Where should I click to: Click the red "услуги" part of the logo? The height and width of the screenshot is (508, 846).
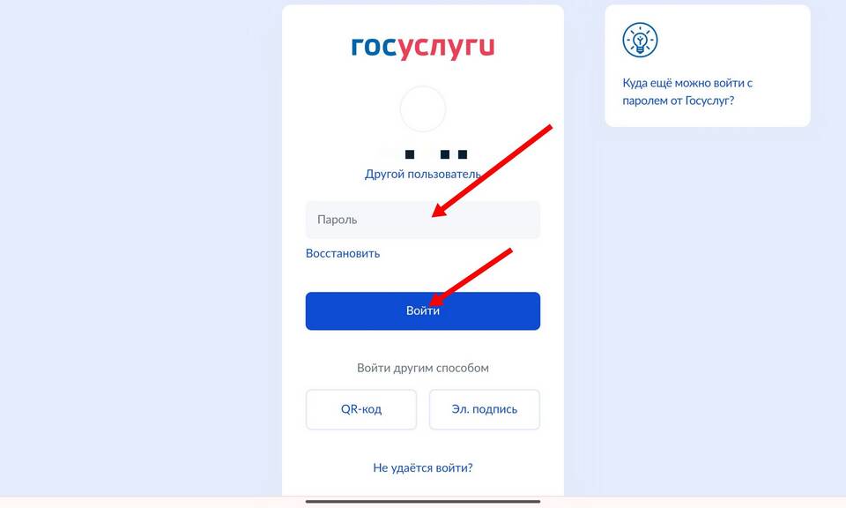(x=446, y=49)
